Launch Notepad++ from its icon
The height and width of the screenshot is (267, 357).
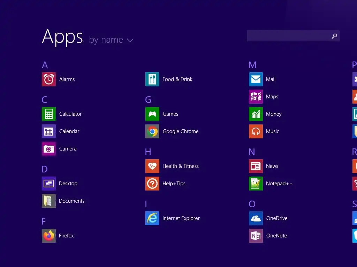pos(256,184)
